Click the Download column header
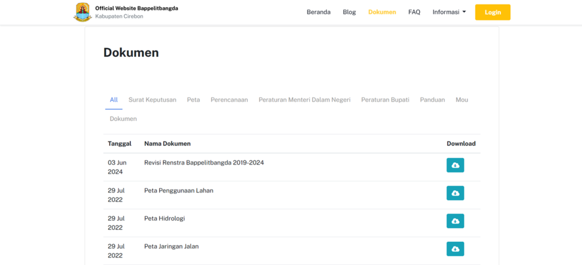The height and width of the screenshot is (265, 582). [x=461, y=144]
